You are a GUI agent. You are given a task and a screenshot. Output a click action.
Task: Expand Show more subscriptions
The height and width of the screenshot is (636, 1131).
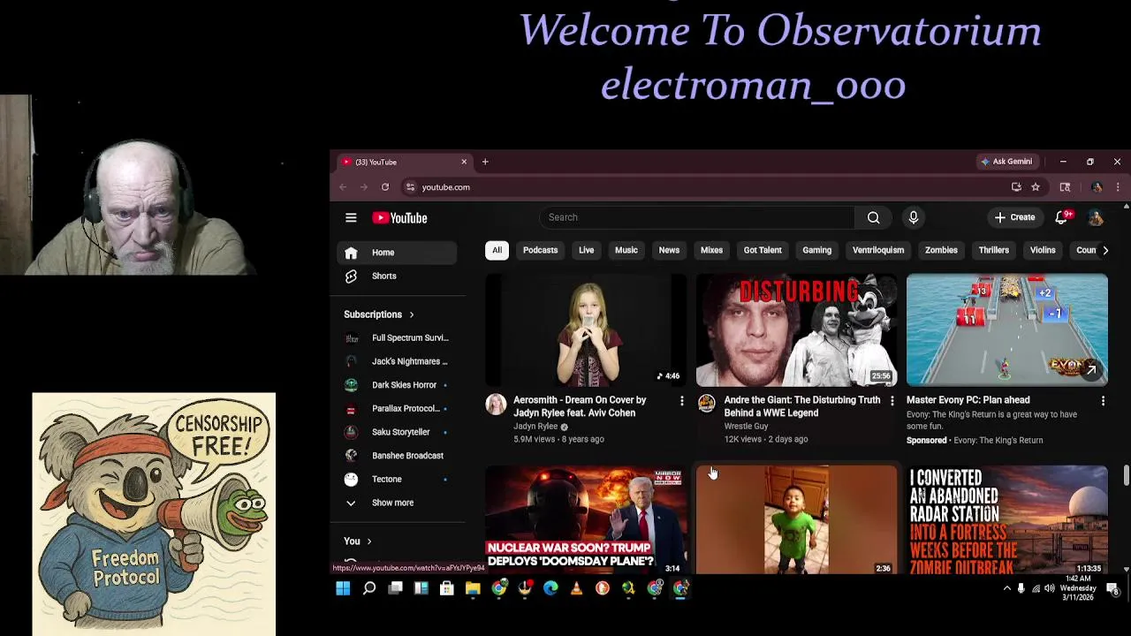pos(392,503)
